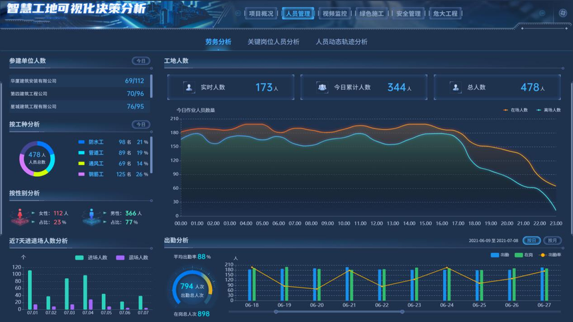Screen dimensions: 573x322
Task: Click the 通风工 label
Action: tap(96, 164)
